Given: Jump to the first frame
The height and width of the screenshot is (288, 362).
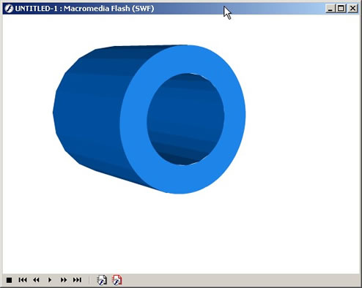Looking at the screenshot, I should [23, 280].
